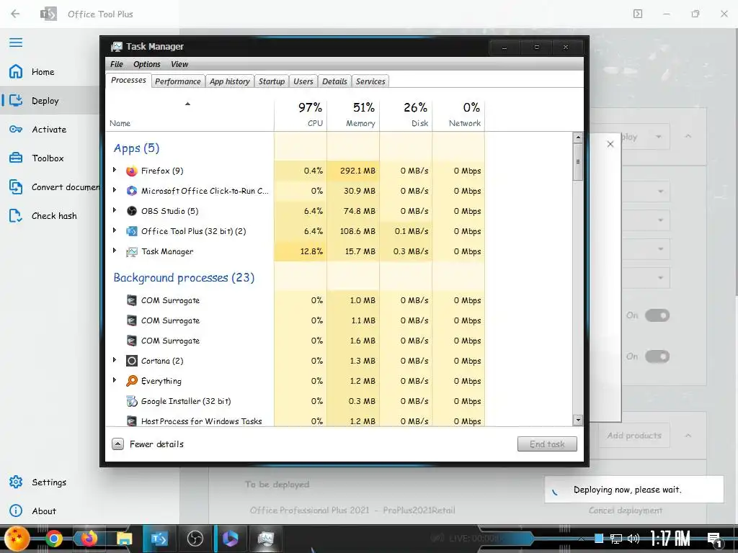Click scrollbar down arrow in process list
738x553 pixels.
click(x=578, y=420)
